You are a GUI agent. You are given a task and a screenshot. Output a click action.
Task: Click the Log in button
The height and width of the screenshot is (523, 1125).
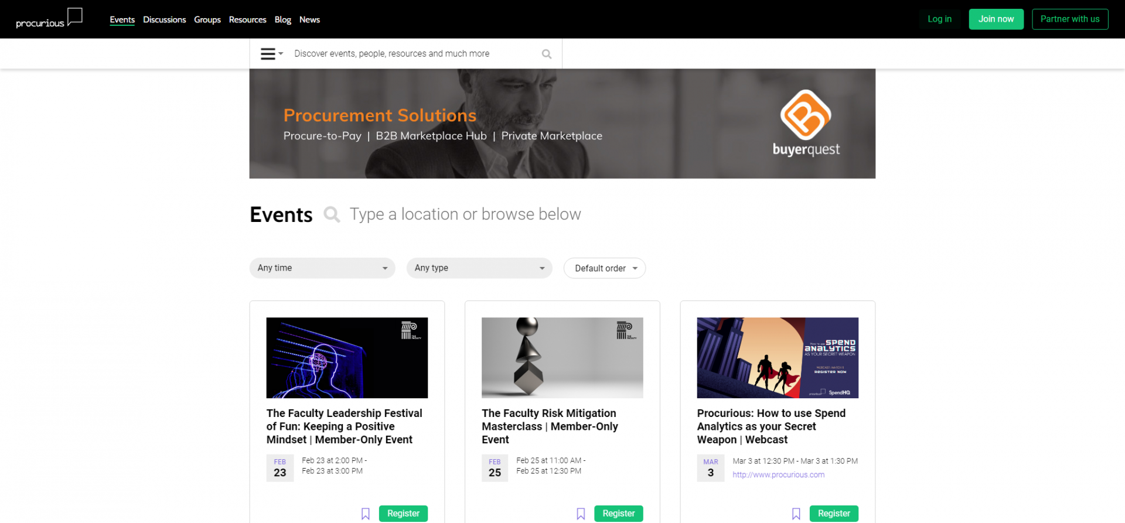[x=940, y=19]
